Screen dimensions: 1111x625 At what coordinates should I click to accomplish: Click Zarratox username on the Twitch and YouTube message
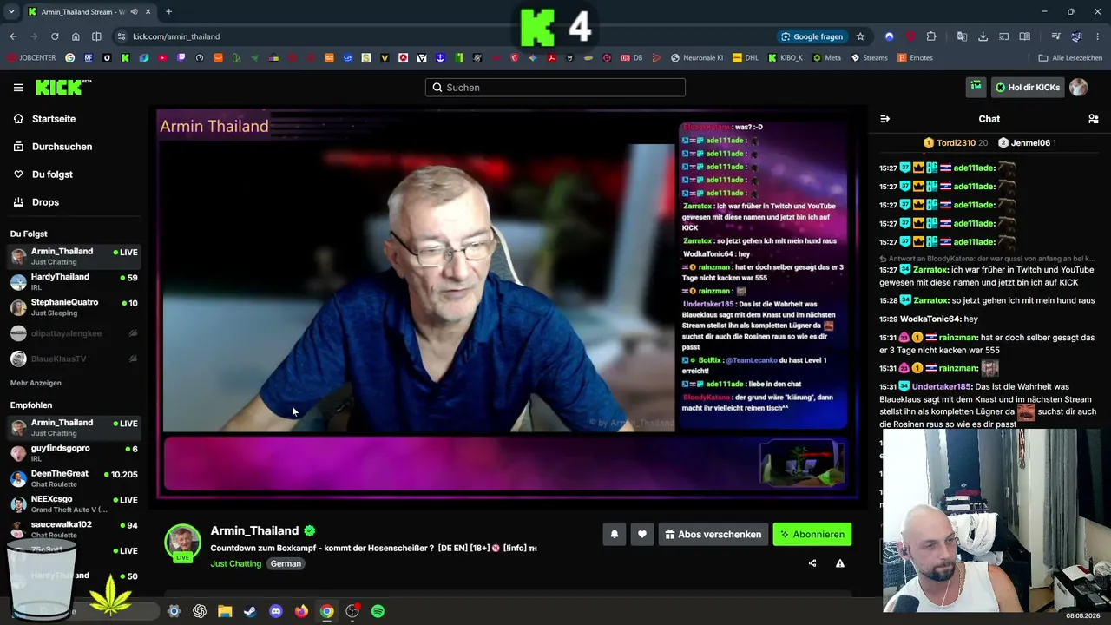930,270
